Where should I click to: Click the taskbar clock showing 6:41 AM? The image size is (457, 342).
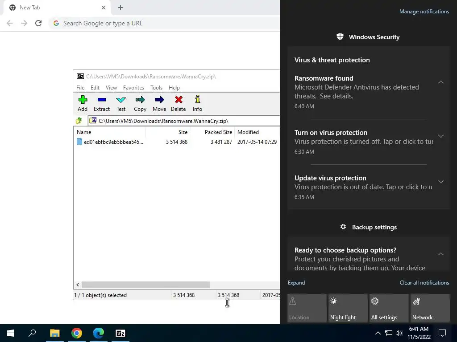pyautogui.click(x=419, y=333)
